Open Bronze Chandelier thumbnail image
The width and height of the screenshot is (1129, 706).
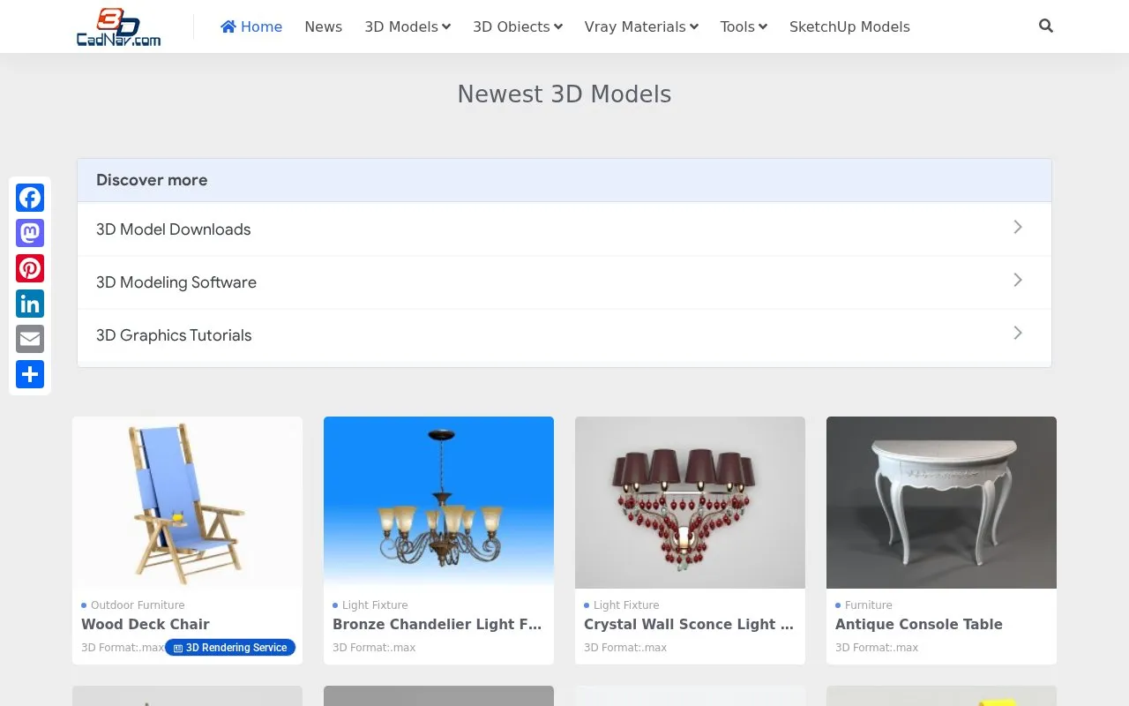[x=438, y=502]
